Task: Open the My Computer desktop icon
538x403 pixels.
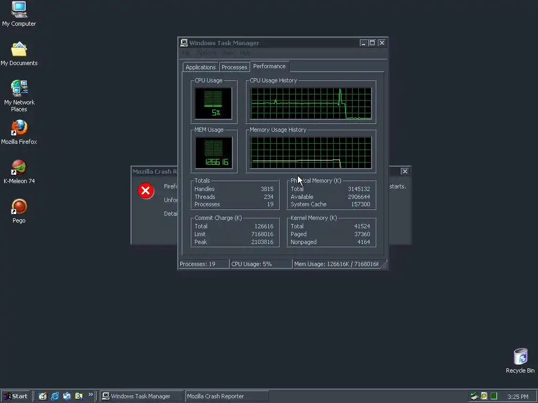Action: pyautogui.click(x=19, y=14)
